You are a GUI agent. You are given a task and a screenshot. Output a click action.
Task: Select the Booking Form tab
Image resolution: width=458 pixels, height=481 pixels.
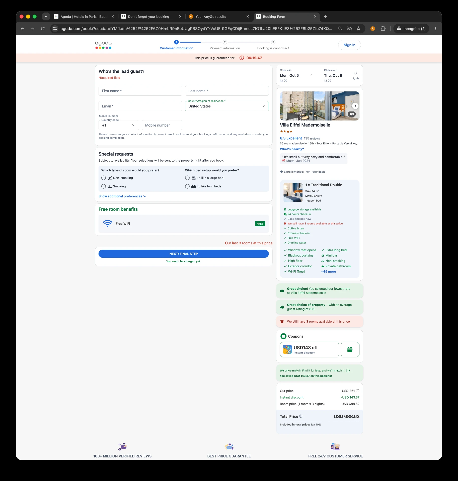pyautogui.click(x=286, y=17)
